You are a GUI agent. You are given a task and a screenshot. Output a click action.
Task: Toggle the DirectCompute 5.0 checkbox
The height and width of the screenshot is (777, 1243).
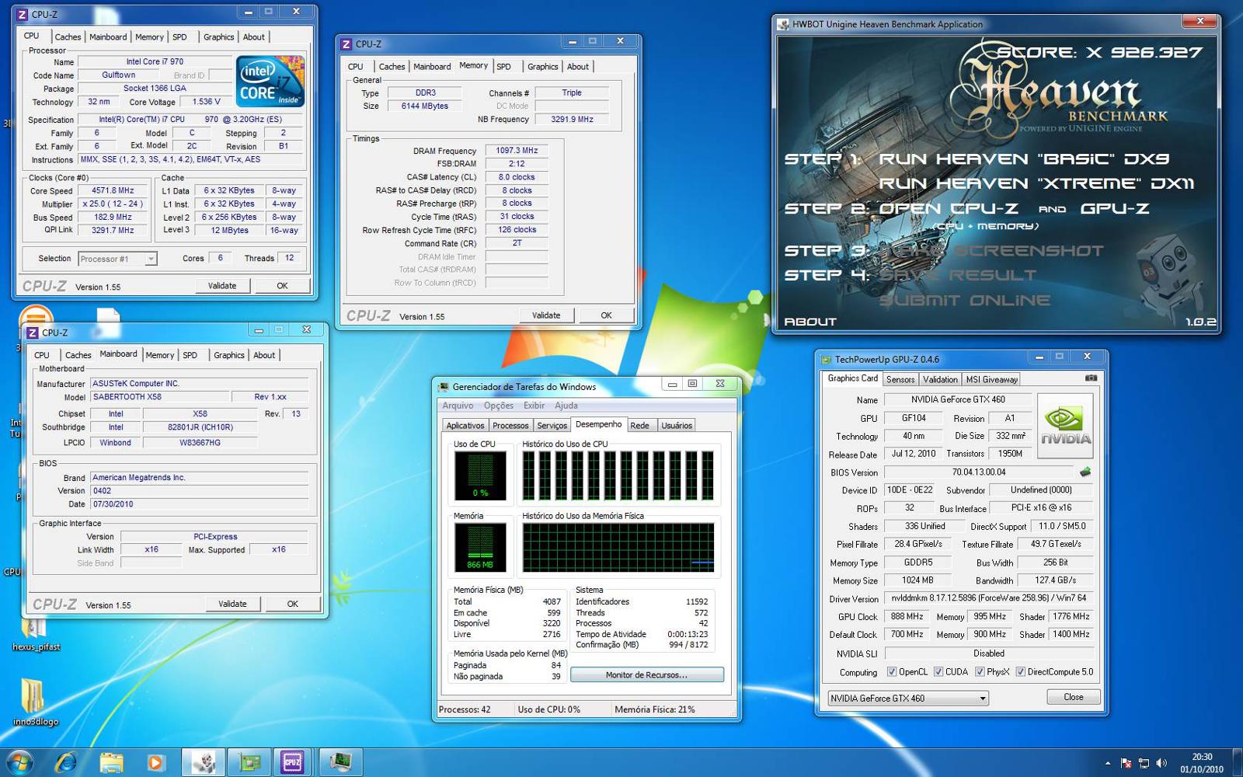1020,671
